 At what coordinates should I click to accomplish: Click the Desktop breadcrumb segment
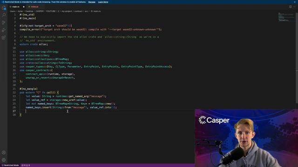coord(29,11)
